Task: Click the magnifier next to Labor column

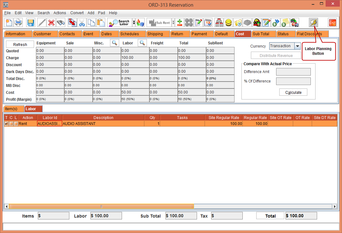Action: (x=143, y=43)
